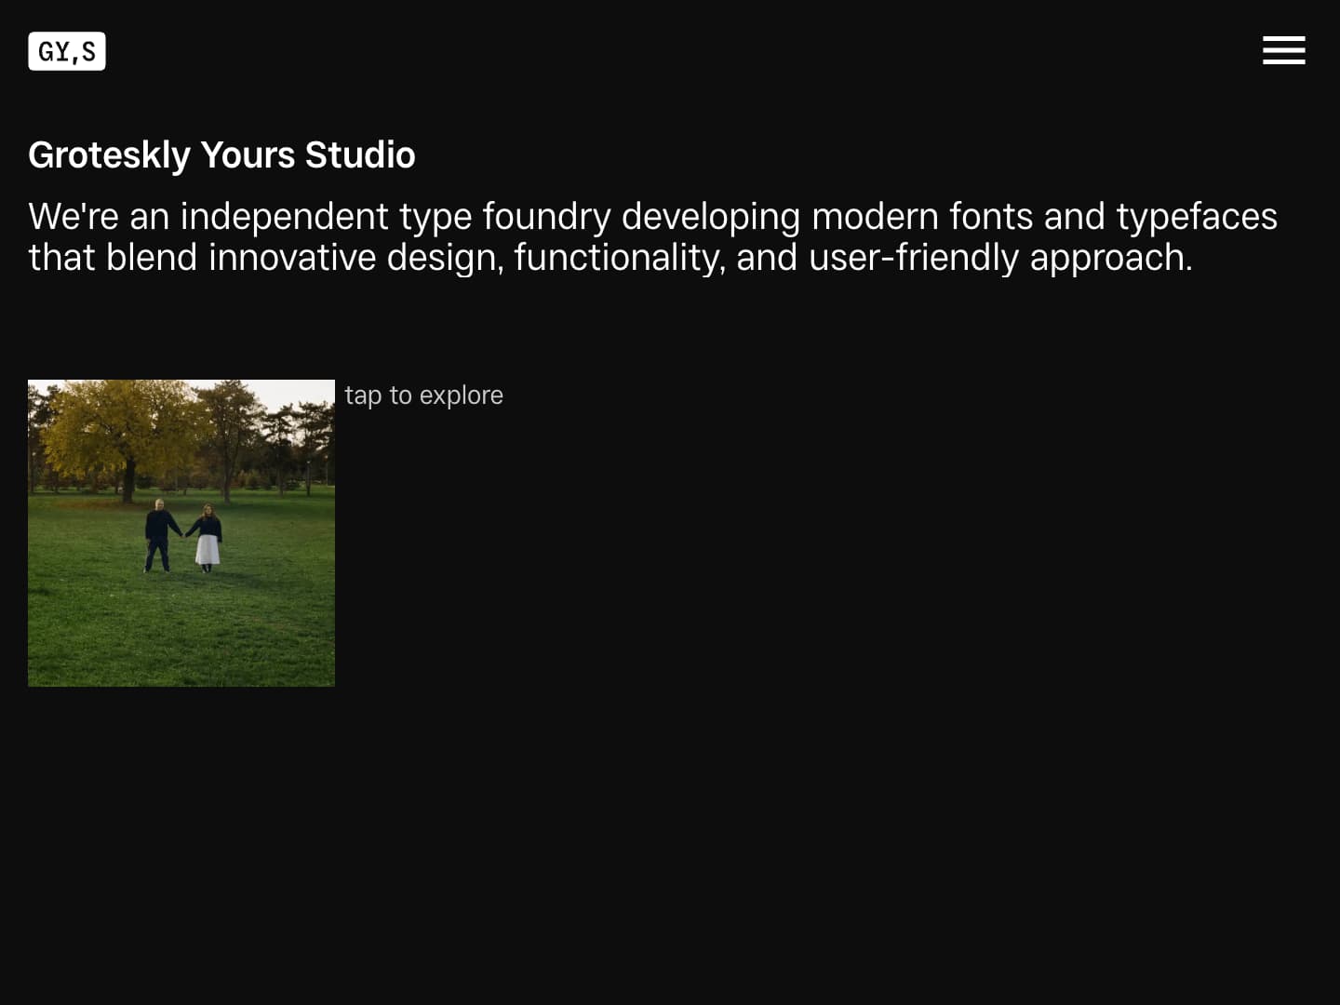Go to homepage via GY,S badge
The image size is (1340, 1005).
pos(67,51)
